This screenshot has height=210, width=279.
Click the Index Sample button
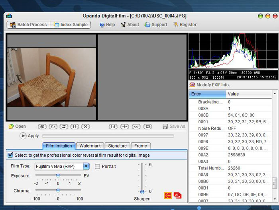(71, 25)
